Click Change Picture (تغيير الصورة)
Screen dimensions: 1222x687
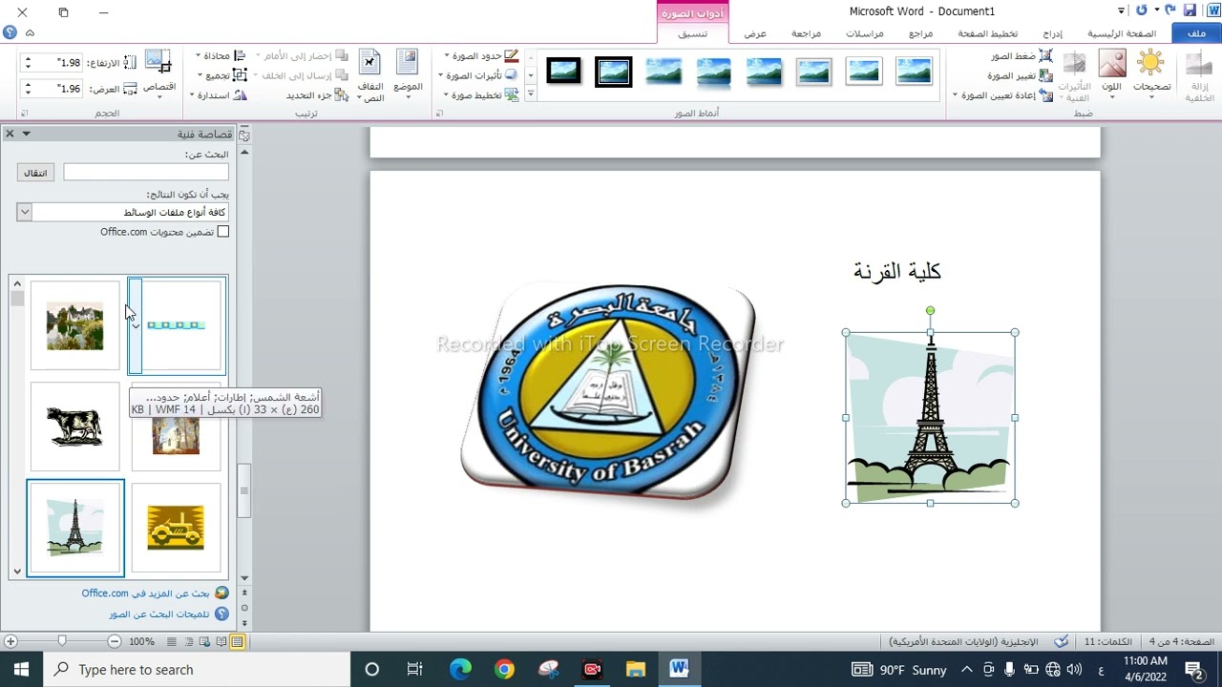click(x=1020, y=75)
